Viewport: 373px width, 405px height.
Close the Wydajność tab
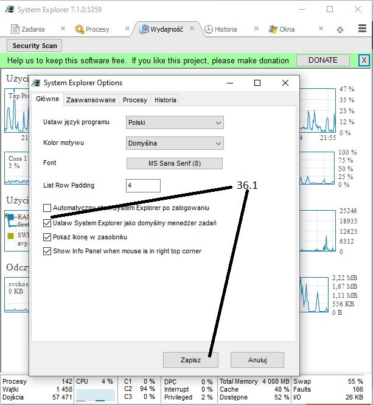pyautogui.click(x=192, y=29)
